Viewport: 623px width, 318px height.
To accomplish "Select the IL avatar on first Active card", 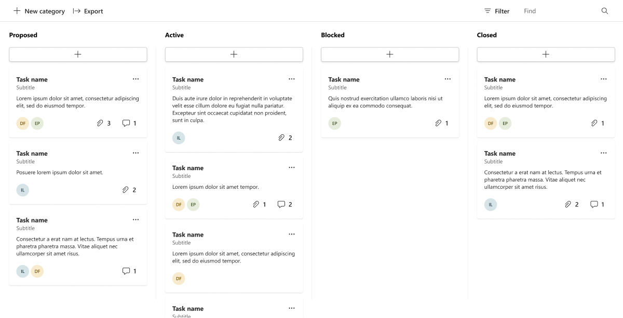I will (x=179, y=138).
